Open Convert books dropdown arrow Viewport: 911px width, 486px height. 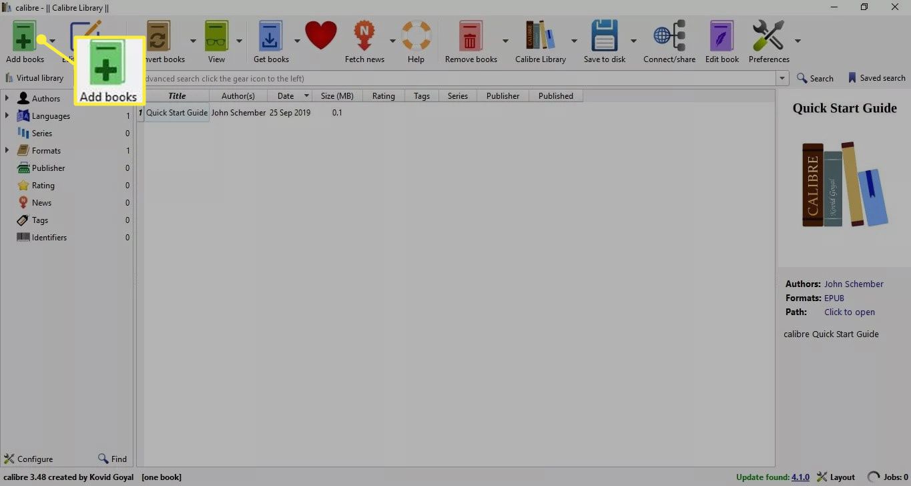pyautogui.click(x=193, y=41)
